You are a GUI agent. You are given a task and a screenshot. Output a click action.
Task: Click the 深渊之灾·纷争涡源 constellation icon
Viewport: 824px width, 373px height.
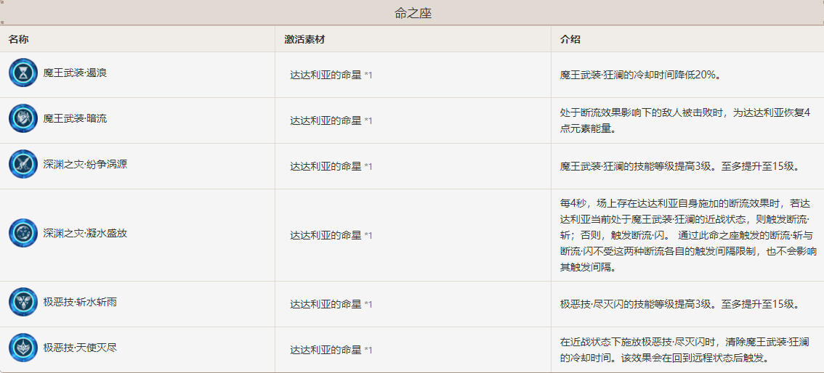point(23,164)
